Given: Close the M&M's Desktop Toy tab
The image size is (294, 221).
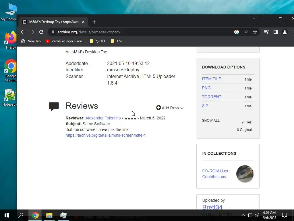Looking at the screenshot, I should pyautogui.click(x=83, y=22).
